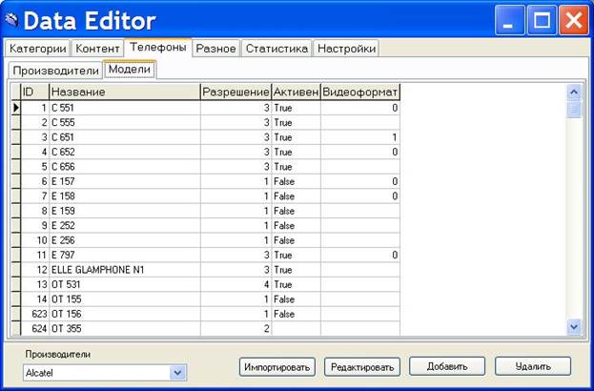Screen dimensions: 594x391
Task: Select cell OT 531
Action: pyautogui.click(x=125, y=284)
